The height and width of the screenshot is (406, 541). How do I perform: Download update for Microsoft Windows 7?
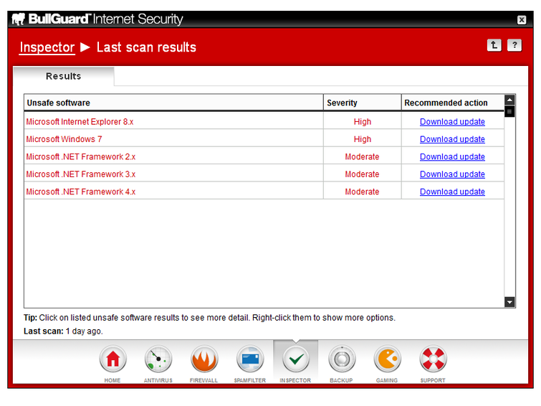(452, 139)
